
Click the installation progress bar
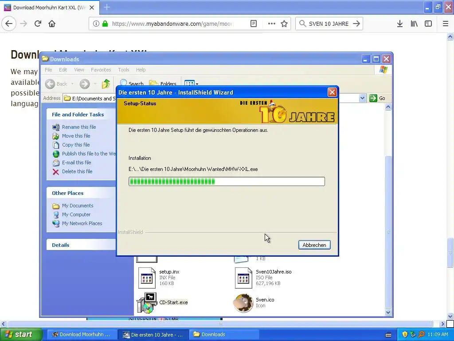click(x=227, y=182)
